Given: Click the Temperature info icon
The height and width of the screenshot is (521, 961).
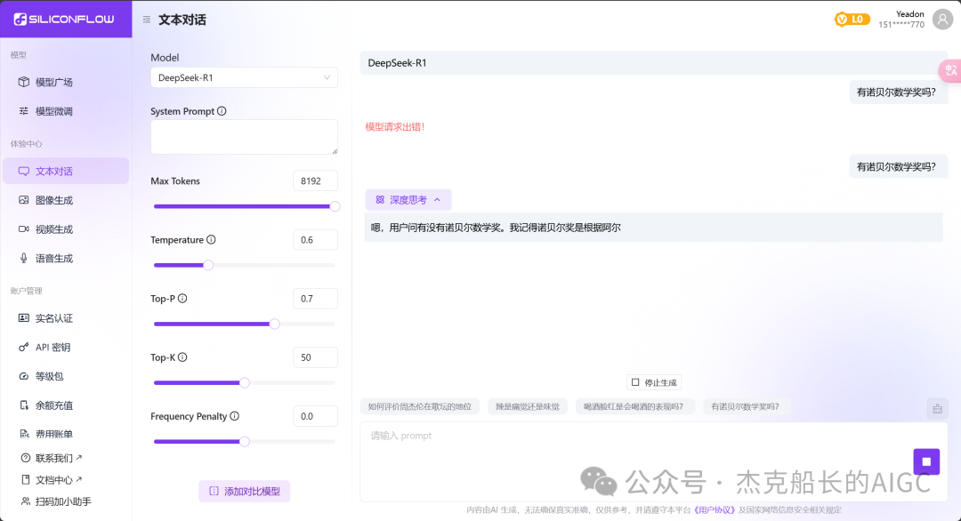Looking at the screenshot, I should [211, 239].
